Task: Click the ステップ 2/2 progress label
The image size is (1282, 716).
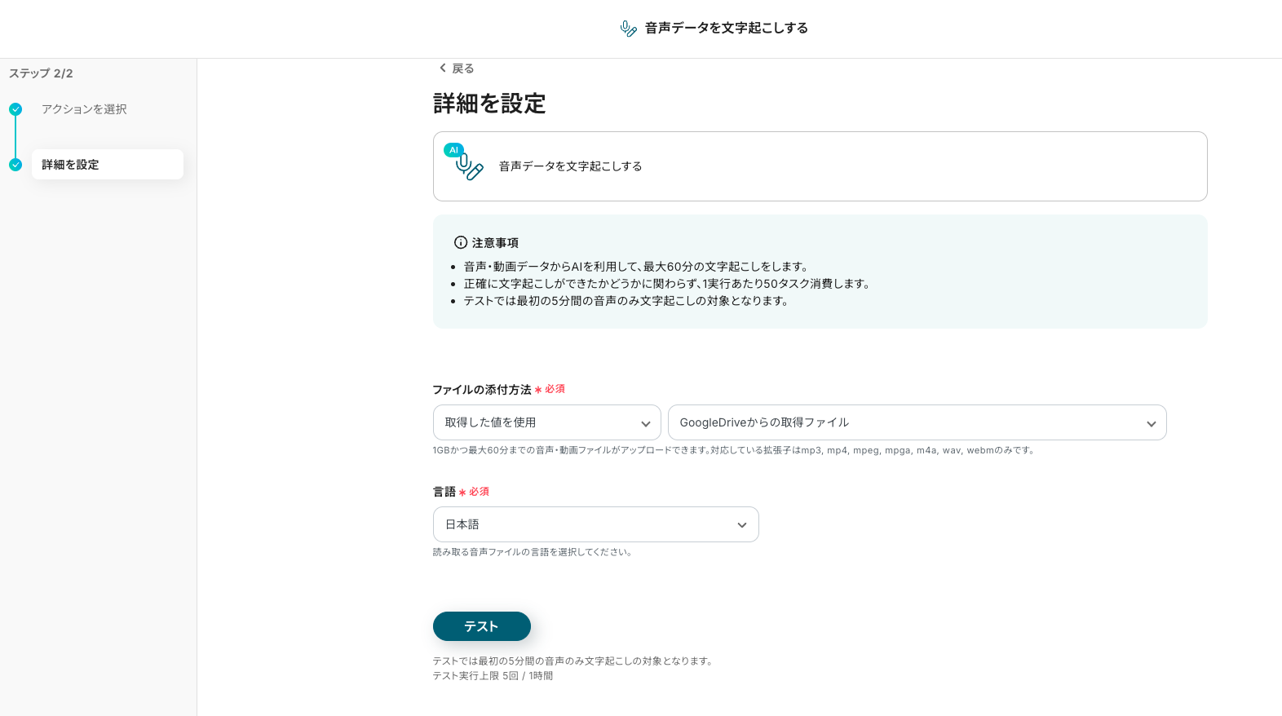Action: click(x=41, y=73)
